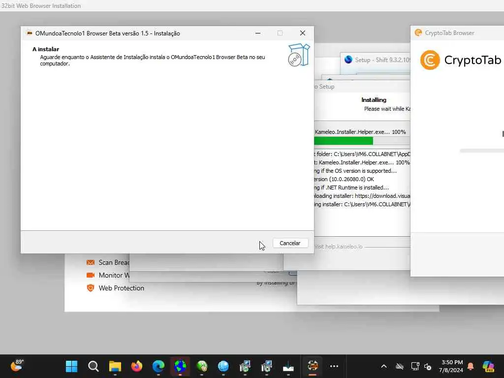Image resolution: width=504 pixels, height=378 pixels.
Task: Switch to the light blue globe taskbar icon
Action: [x=223, y=366]
